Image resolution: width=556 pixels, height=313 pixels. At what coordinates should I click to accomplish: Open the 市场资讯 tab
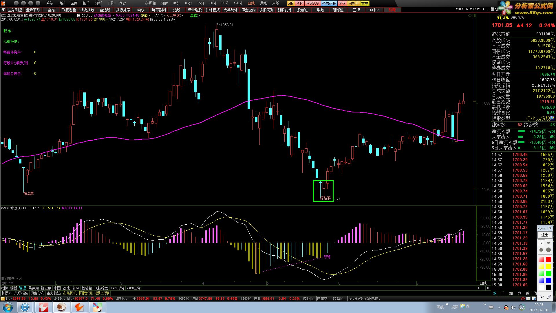click(70, 293)
